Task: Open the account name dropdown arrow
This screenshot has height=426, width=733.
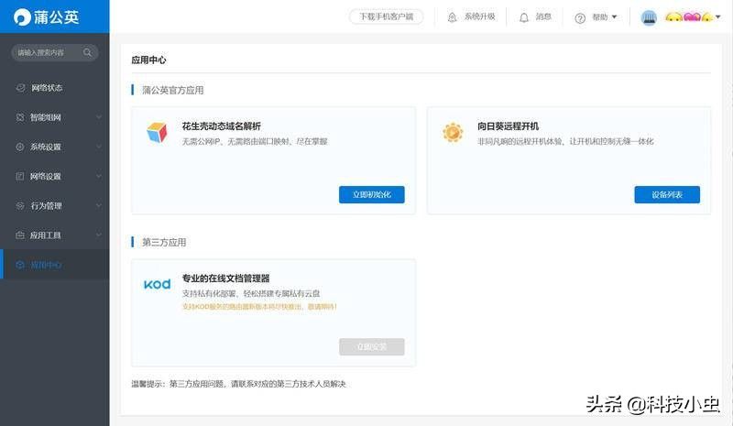Action: click(x=718, y=16)
